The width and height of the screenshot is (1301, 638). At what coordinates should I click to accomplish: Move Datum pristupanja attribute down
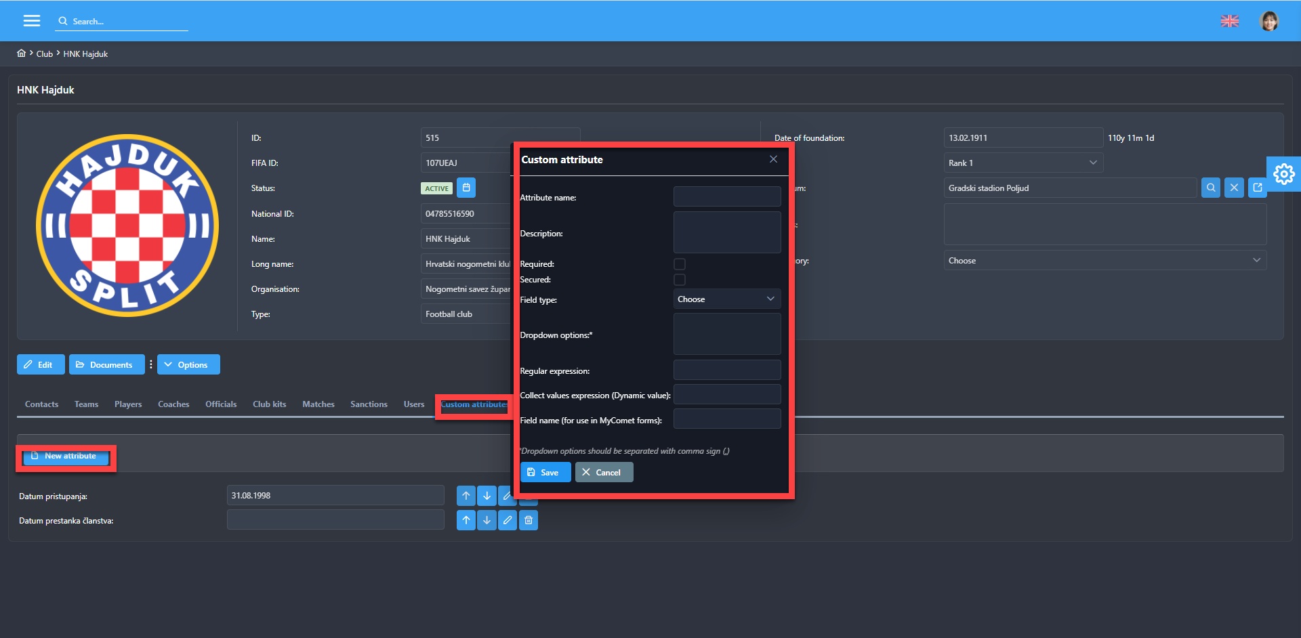(x=487, y=496)
